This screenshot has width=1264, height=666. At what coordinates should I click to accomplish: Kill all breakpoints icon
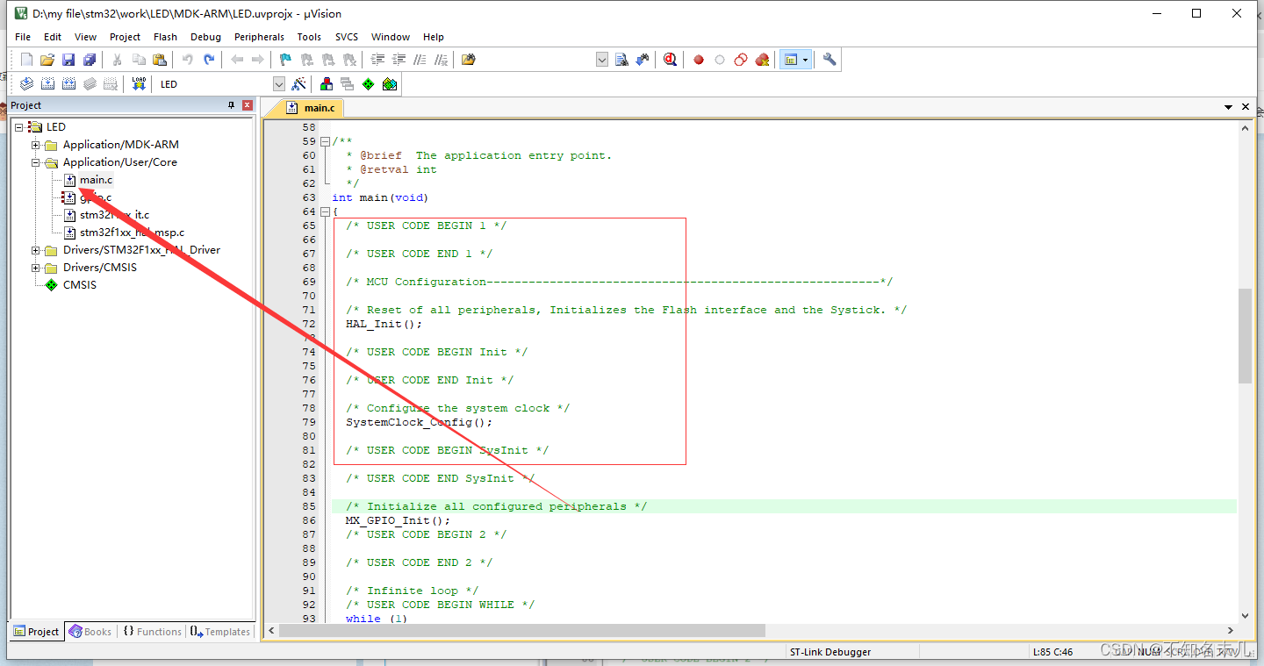pyautogui.click(x=763, y=60)
